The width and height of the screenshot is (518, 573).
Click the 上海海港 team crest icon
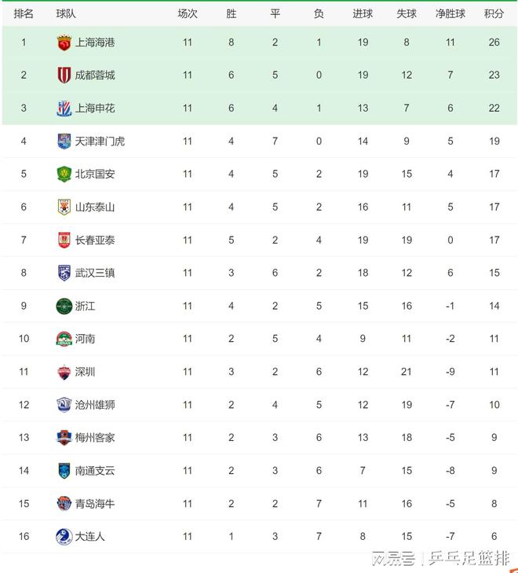64,42
